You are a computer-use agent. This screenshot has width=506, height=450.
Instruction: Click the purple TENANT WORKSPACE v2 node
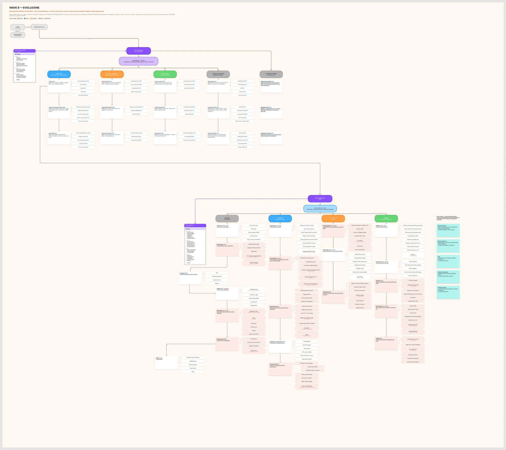point(320,199)
